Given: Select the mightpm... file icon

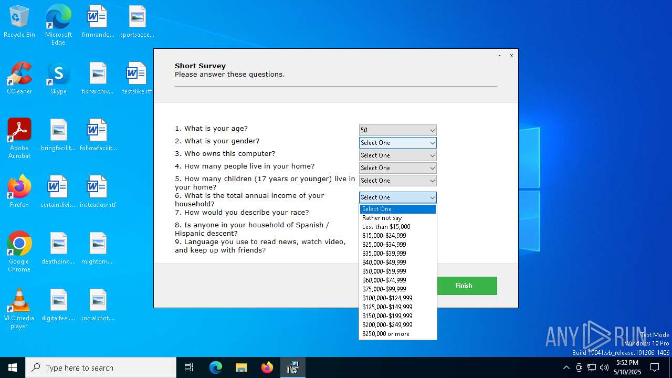Looking at the screenshot, I should tap(98, 249).
